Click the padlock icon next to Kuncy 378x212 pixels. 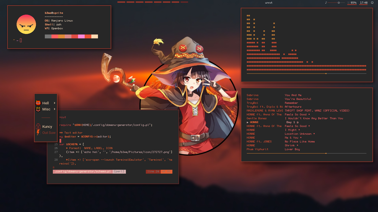(x=38, y=126)
